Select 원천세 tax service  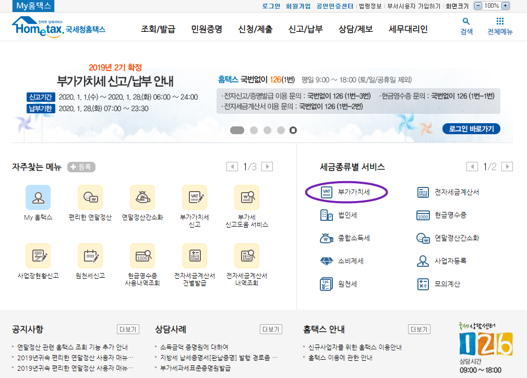point(339,284)
